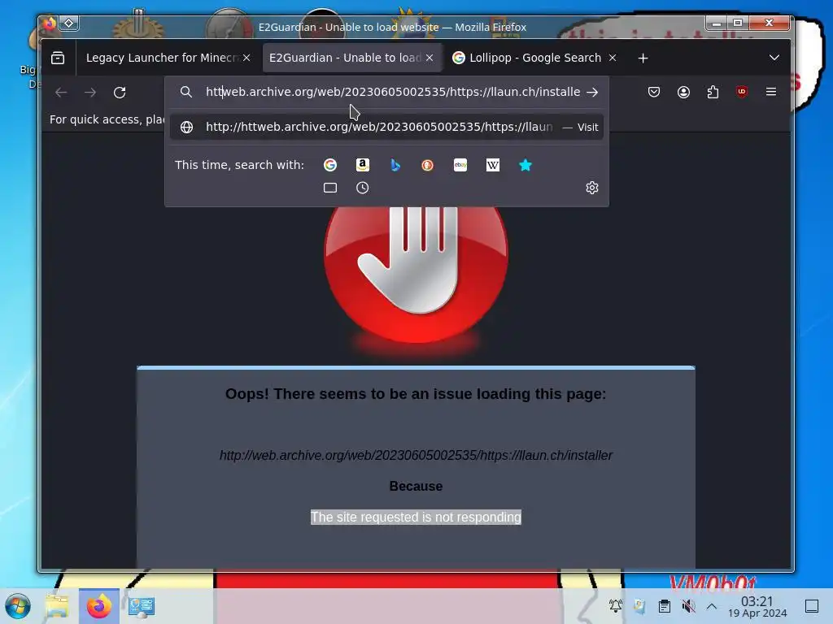Open clock showing 03:21
Viewport: 833px width, 624px height.
[757, 606]
